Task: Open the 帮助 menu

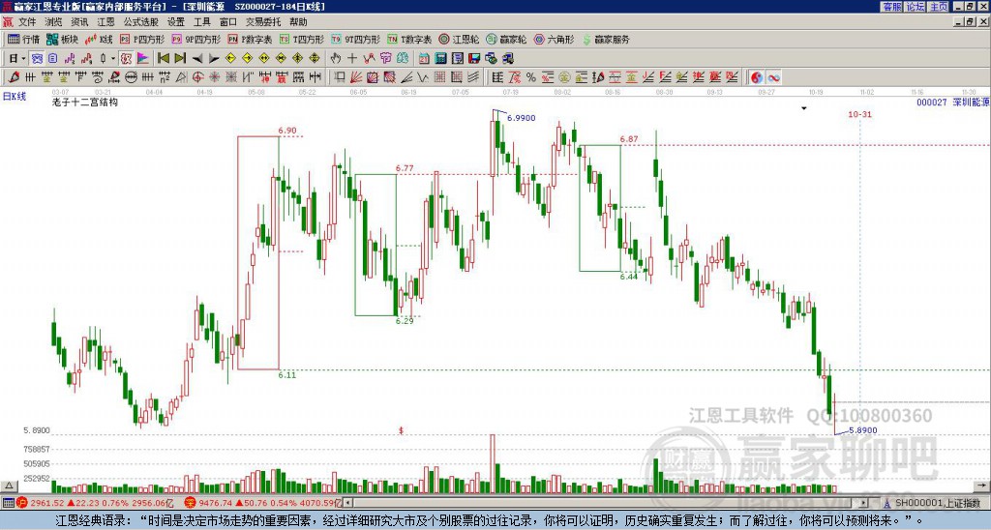Action: click(x=298, y=22)
